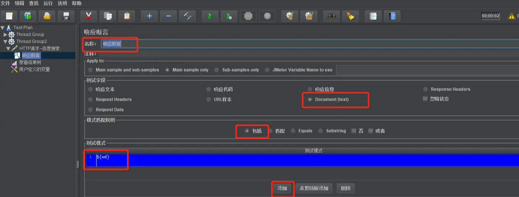The height and width of the screenshot is (197, 519).
Task: Click the Stop test icon
Action: tap(248, 16)
